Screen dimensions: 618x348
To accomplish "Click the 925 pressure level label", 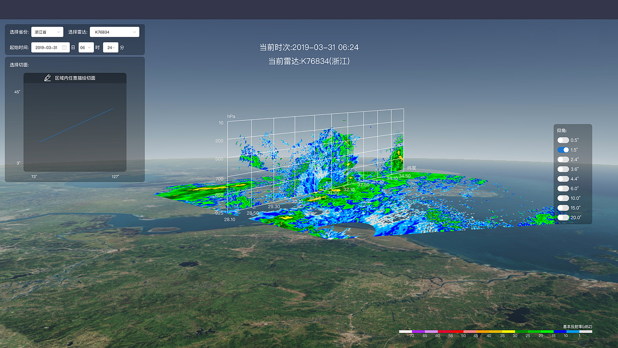I will tap(219, 213).
